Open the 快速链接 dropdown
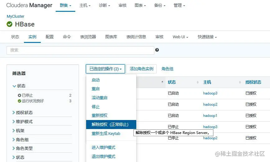The height and width of the screenshot is (162, 270). 207,37
